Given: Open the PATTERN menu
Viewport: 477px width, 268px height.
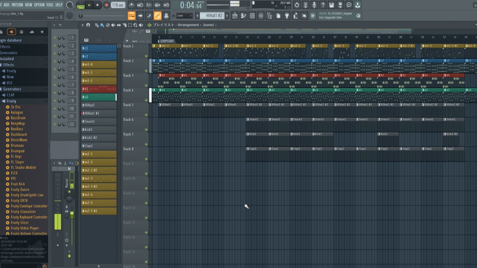Looking at the screenshot, I should pyautogui.click(x=17, y=5).
